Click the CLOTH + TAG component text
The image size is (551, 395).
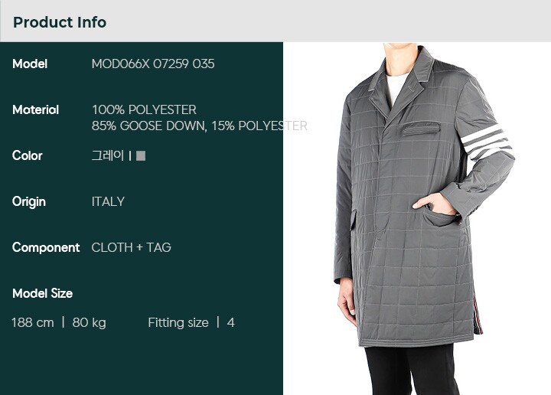(131, 248)
